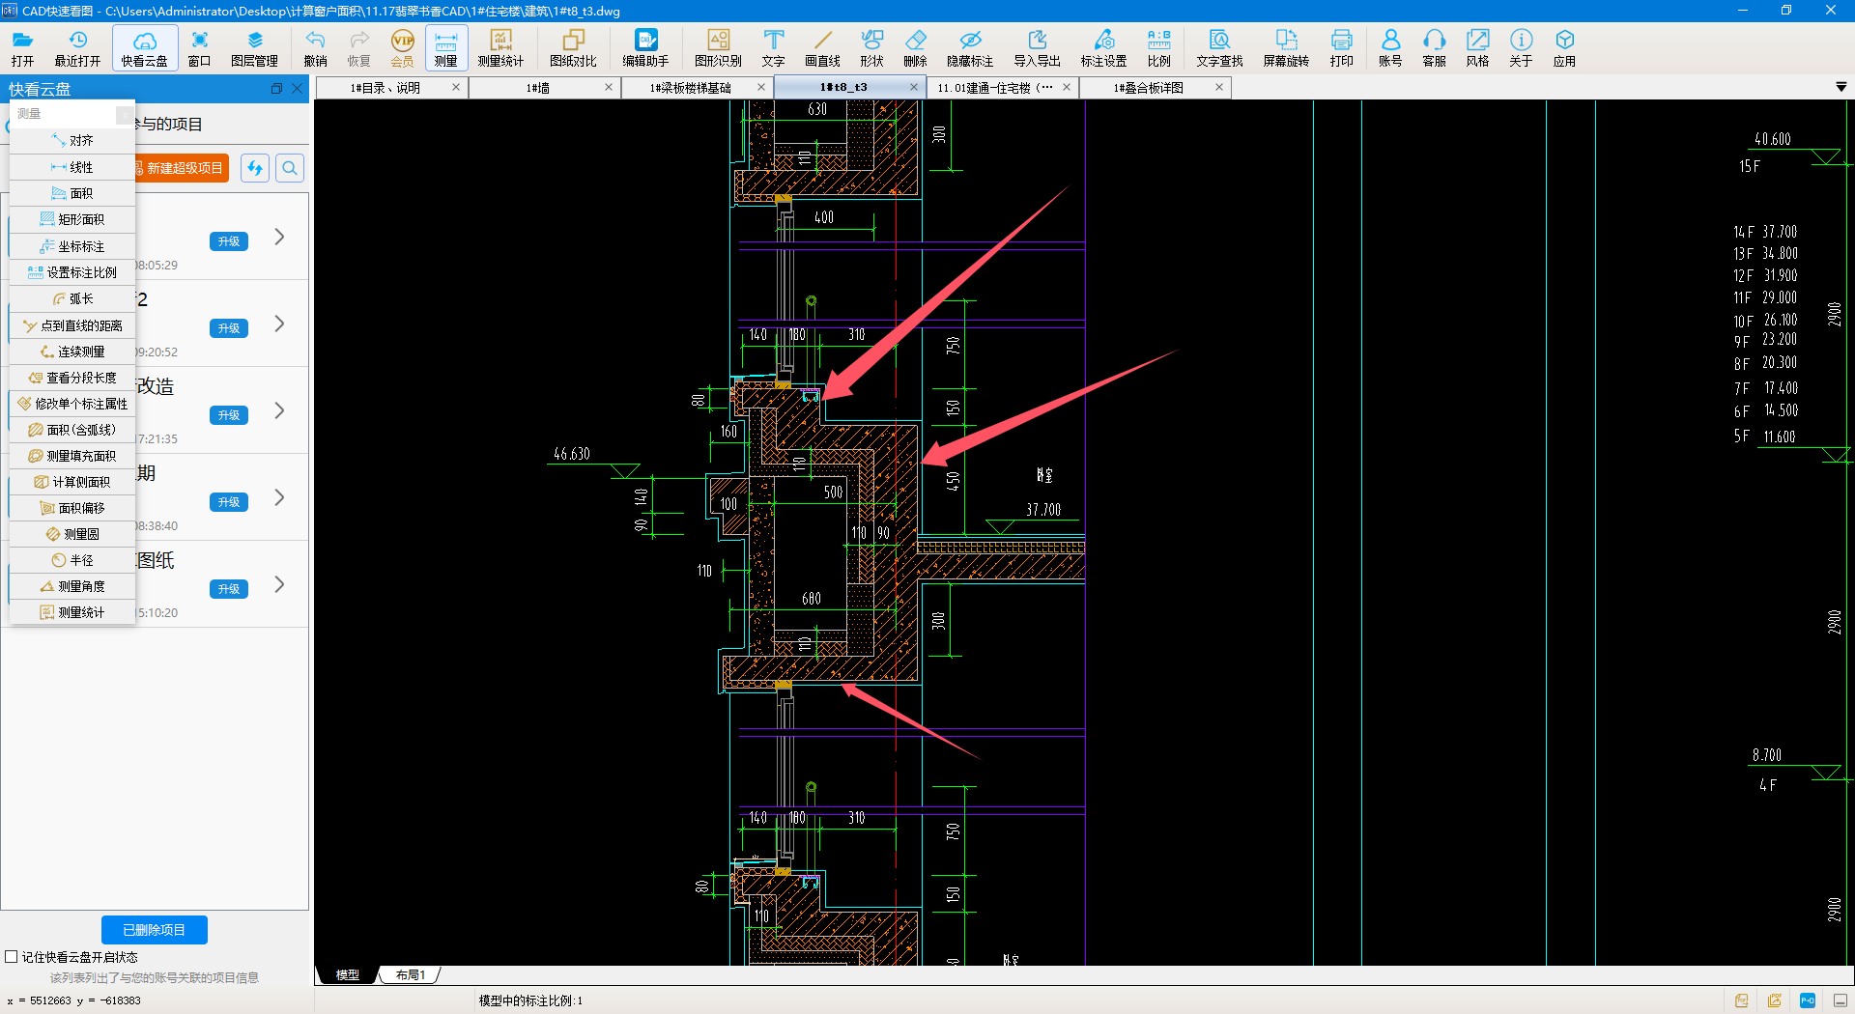The width and height of the screenshot is (1855, 1014).
Task: Choose 测量角度 from measure menu
Action: coord(72,586)
